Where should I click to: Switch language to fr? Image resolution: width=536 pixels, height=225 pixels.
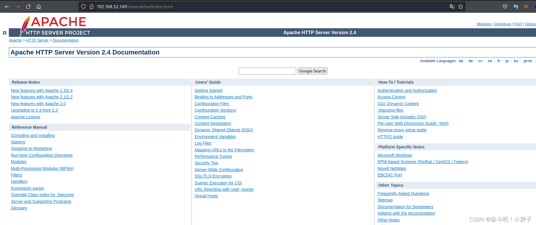(x=499, y=61)
